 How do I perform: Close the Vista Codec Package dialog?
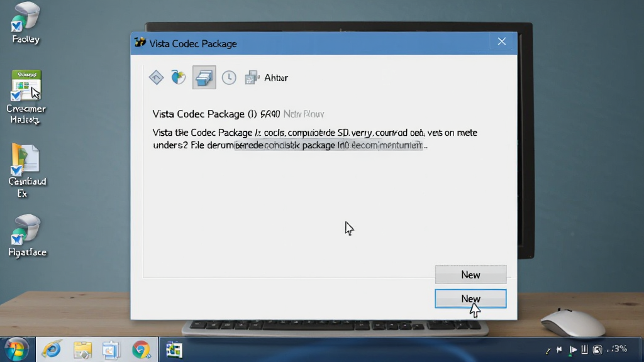501,41
